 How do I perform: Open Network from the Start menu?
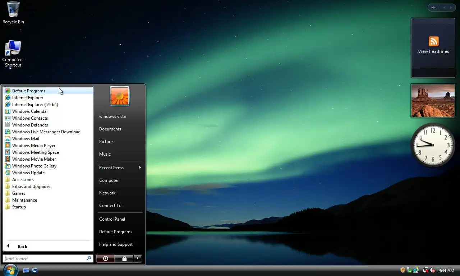click(107, 193)
